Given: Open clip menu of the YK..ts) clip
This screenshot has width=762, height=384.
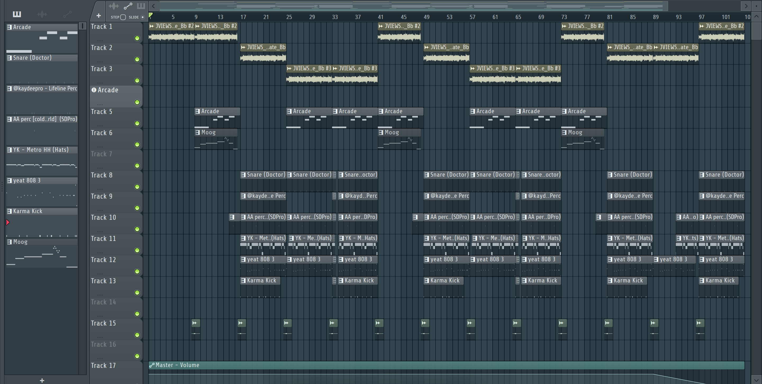Looking at the screenshot, I should pos(679,238).
